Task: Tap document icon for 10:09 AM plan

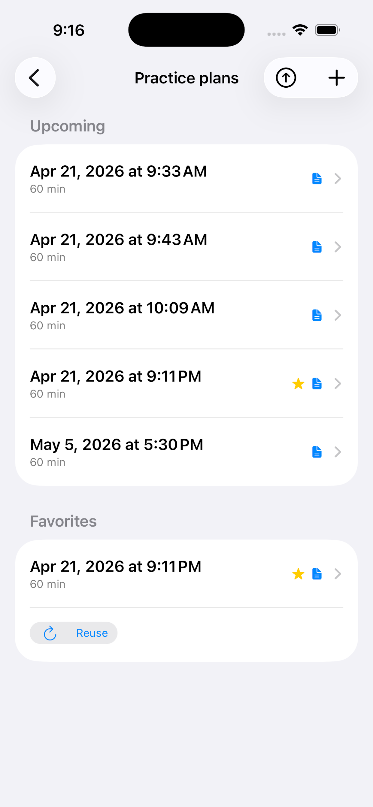Action: point(317,315)
